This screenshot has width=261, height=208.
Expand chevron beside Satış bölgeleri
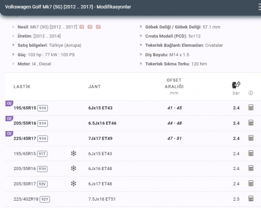13,45
